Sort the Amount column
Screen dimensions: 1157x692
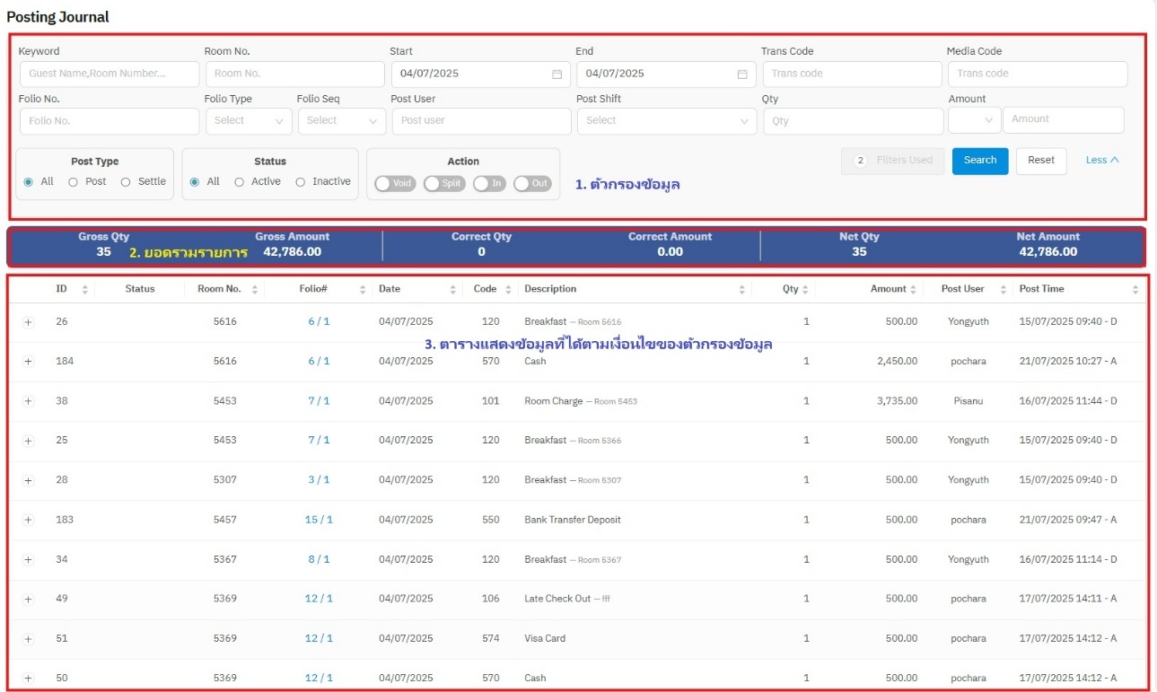click(x=914, y=289)
